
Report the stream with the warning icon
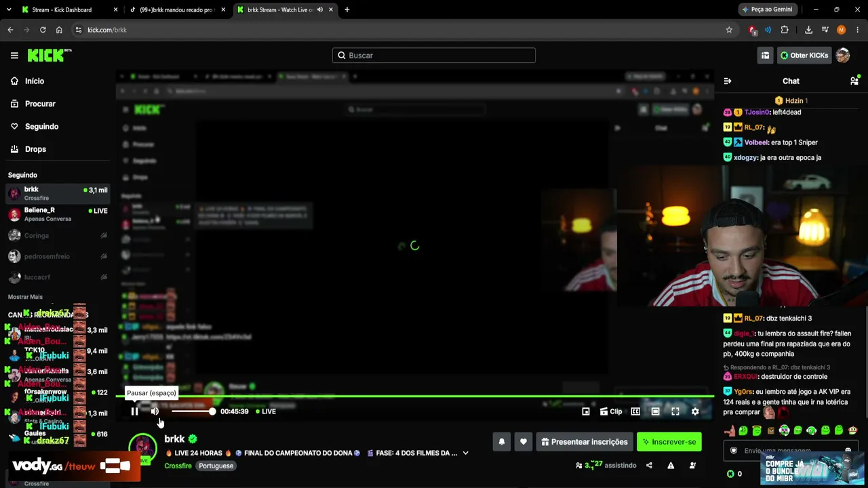click(x=671, y=466)
